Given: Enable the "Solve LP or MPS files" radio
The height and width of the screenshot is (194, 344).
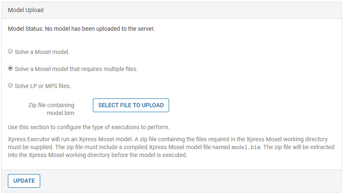Looking at the screenshot, I should pyautogui.click(x=10, y=86).
